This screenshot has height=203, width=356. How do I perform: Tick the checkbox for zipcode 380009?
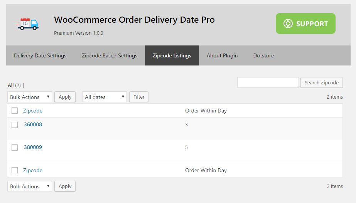coord(15,148)
